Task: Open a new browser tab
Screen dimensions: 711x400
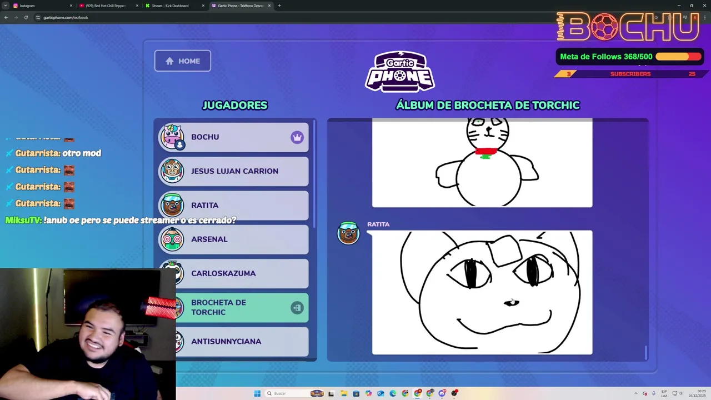Action: (279, 6)
